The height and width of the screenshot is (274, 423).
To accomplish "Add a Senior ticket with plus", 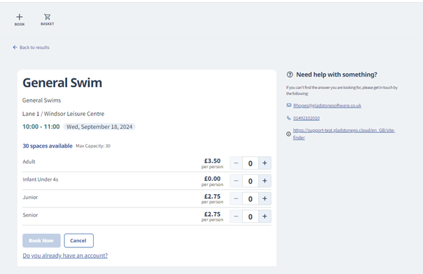I will click(x=265, y=217).
